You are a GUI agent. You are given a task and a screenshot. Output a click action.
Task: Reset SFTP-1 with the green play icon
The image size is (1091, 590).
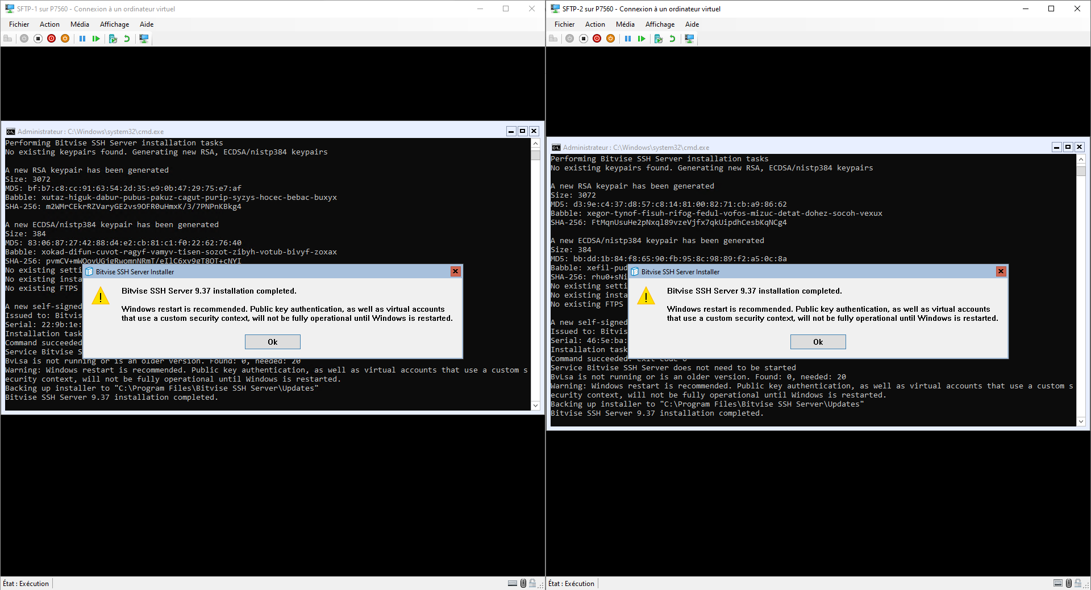(x=96, y=39)
